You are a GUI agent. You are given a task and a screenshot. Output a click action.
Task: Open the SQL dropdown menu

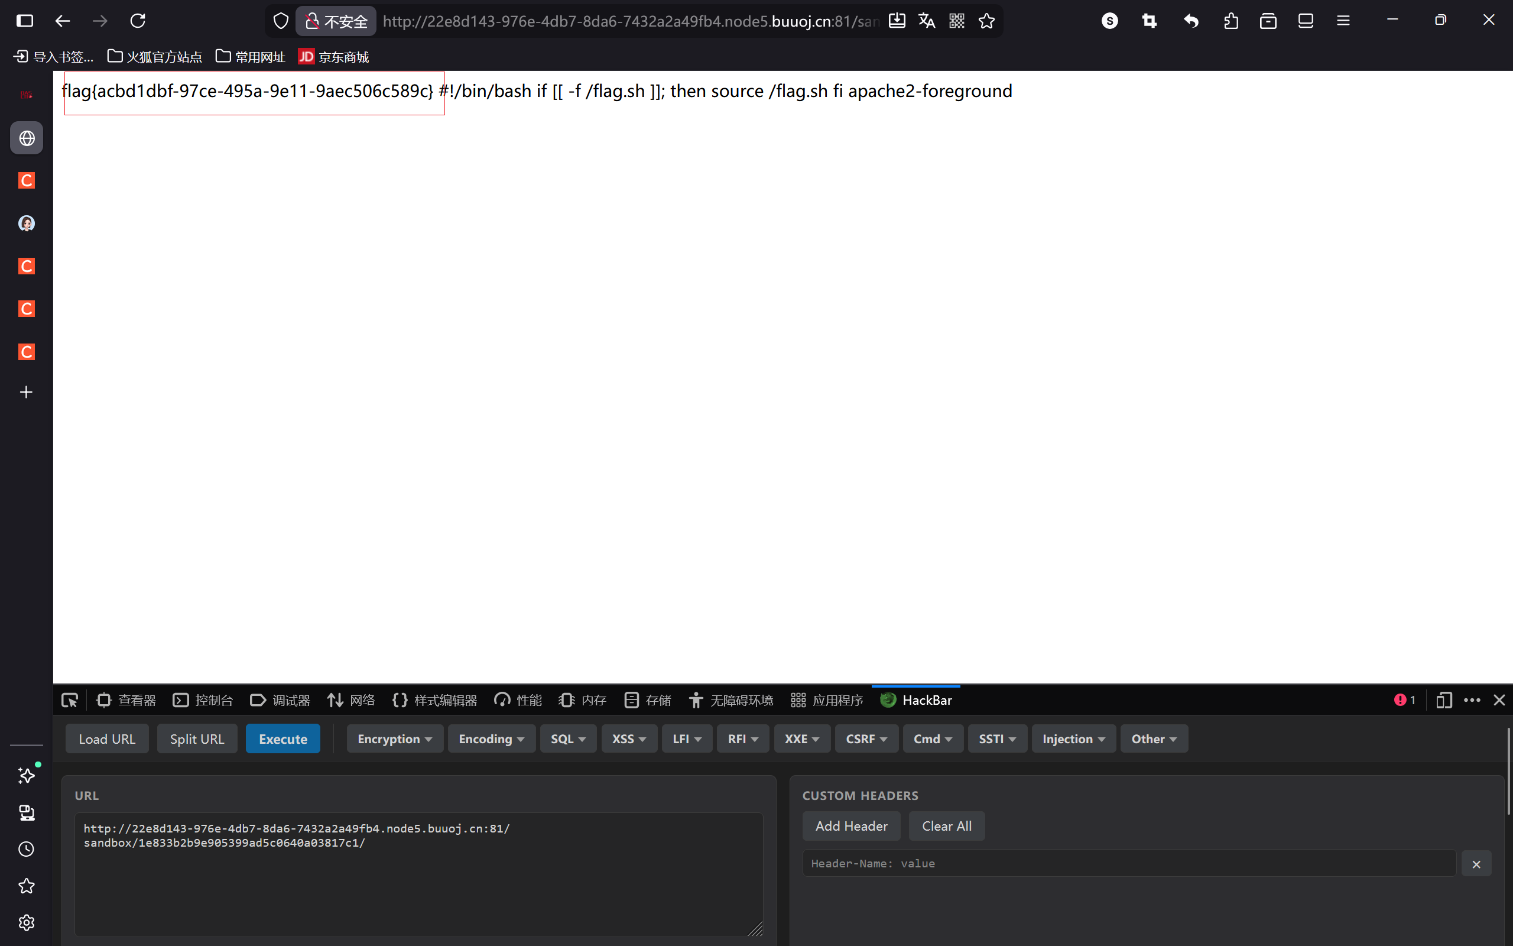[568, 739]
